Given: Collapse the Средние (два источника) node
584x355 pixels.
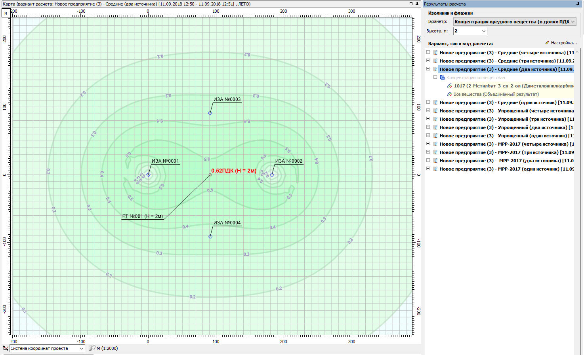Looking at the screenshot, I should pyautogui.click(x=428, y=69).
